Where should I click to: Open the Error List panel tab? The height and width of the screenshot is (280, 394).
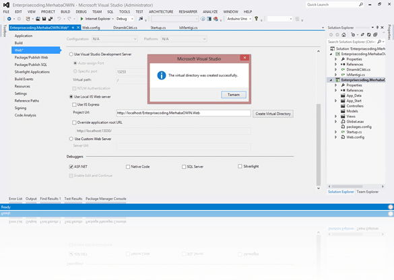tap(15, 199)
